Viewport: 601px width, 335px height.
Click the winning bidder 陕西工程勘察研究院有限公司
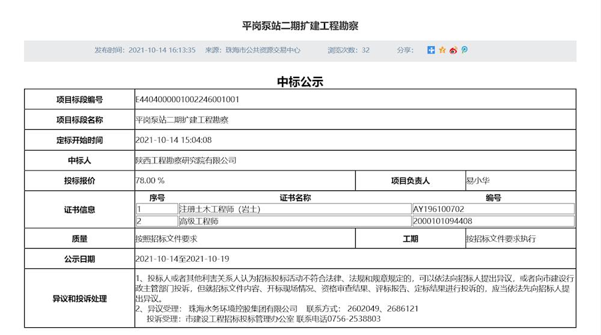point(186,160)
